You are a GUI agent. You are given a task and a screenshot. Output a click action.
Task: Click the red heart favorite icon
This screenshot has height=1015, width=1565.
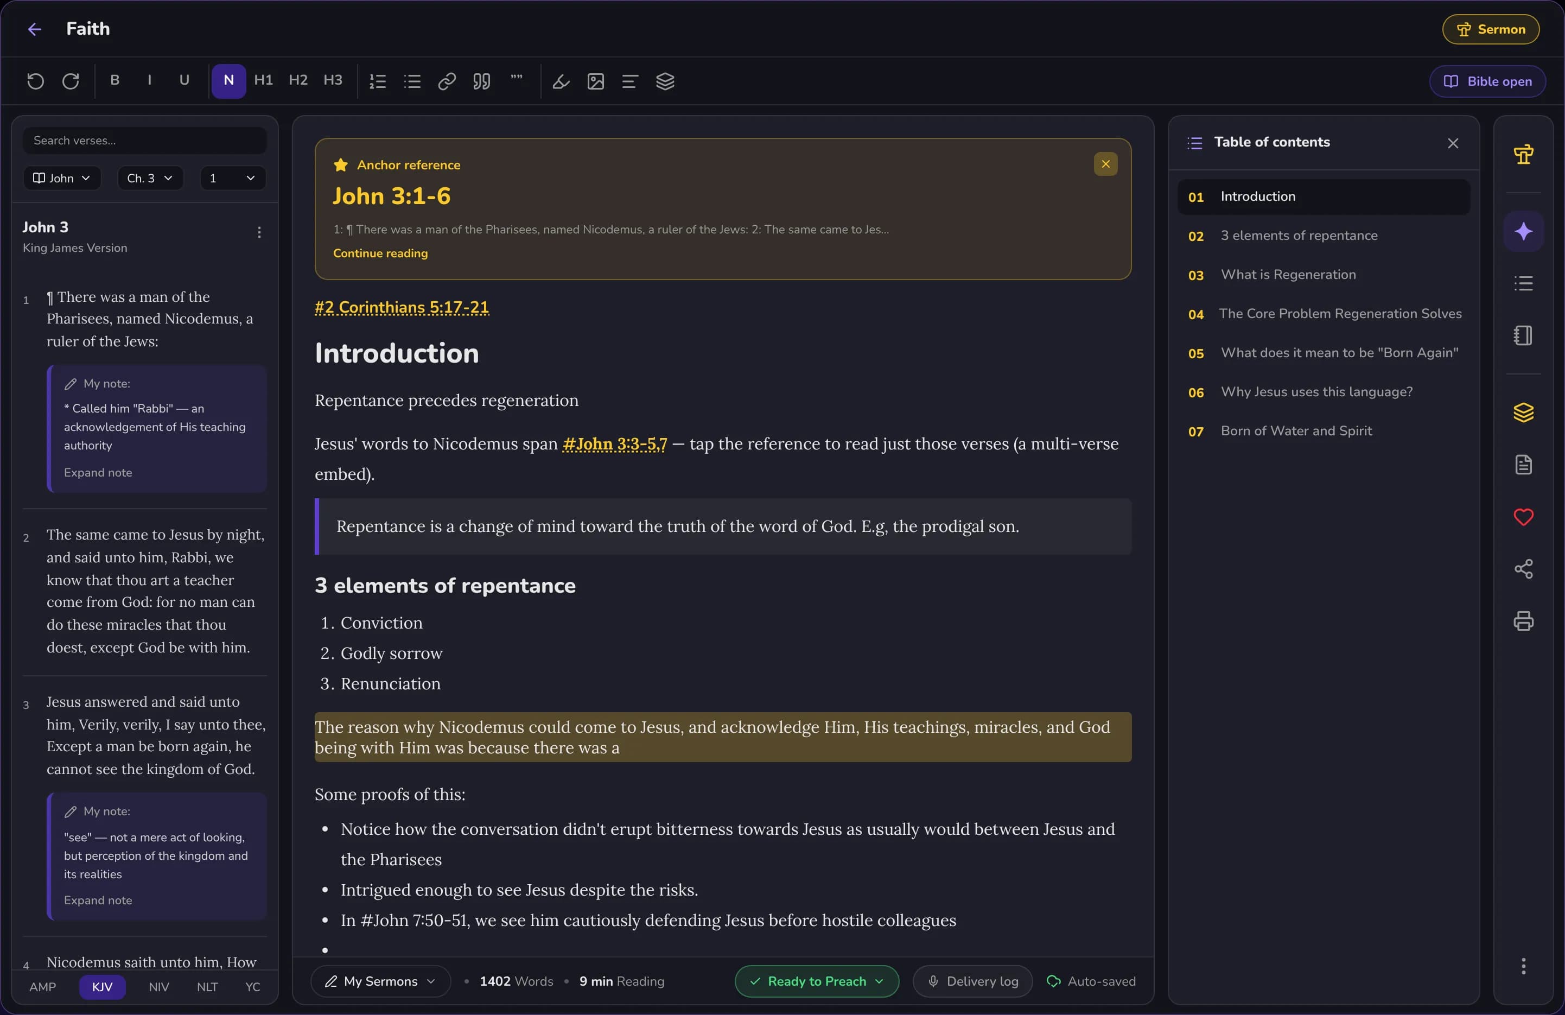click(1524, 517)
